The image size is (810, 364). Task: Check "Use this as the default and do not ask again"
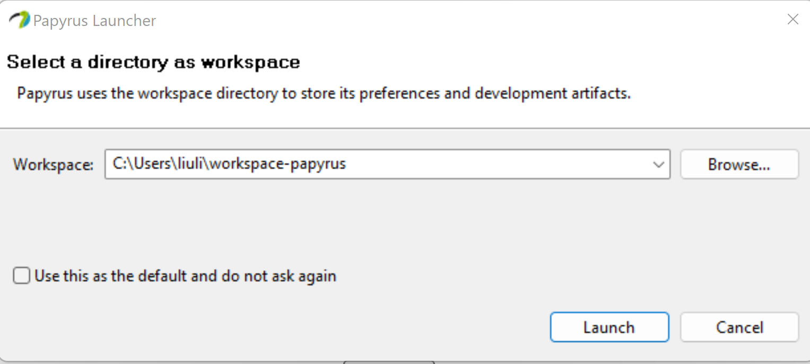(21, 276)
